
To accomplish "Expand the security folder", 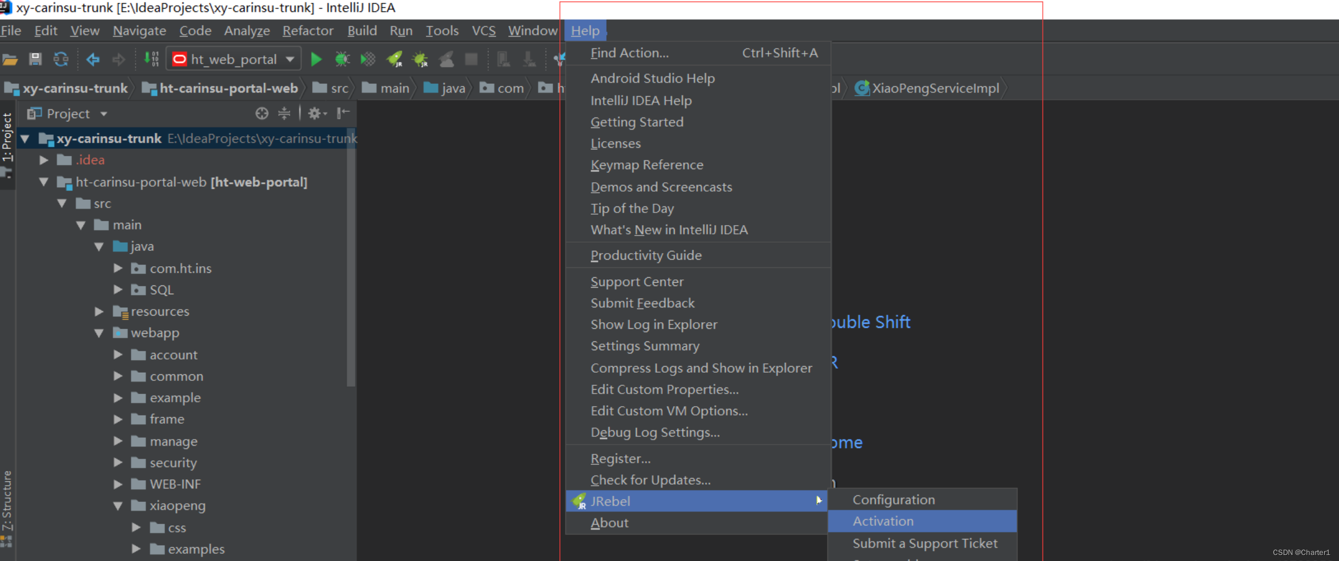I will pyautogui.click(x=118, y=463).
